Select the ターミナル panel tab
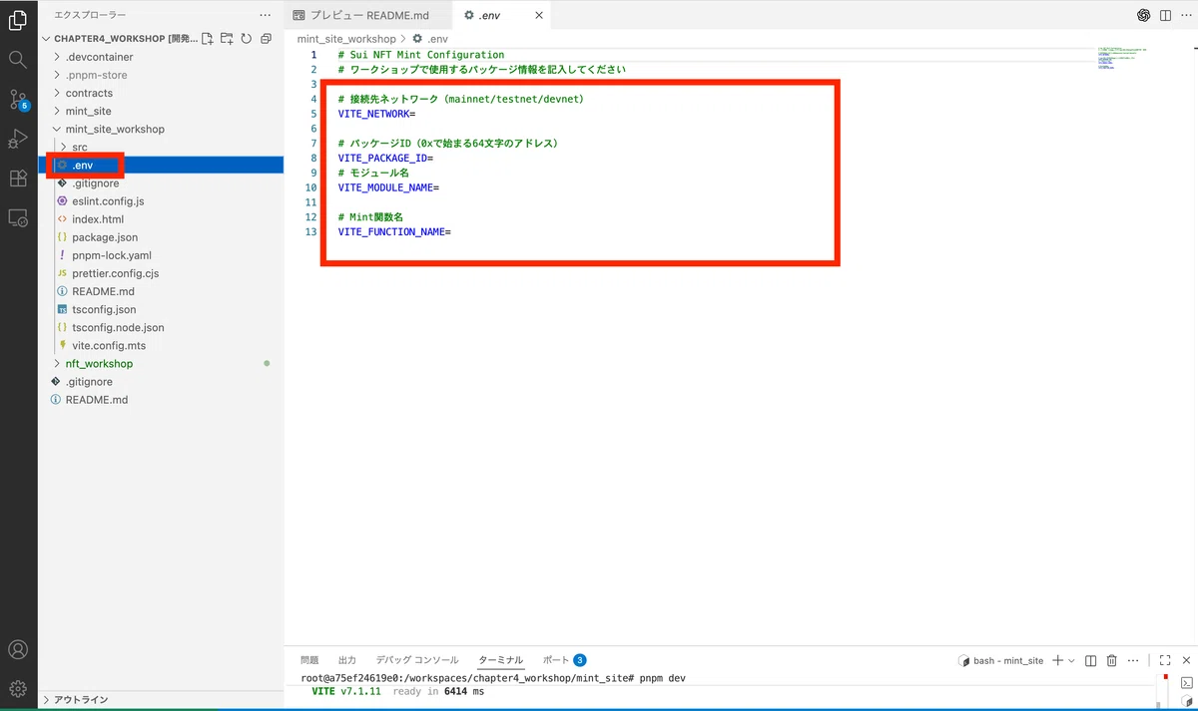 pyautogui.click(x=500, y=660)
